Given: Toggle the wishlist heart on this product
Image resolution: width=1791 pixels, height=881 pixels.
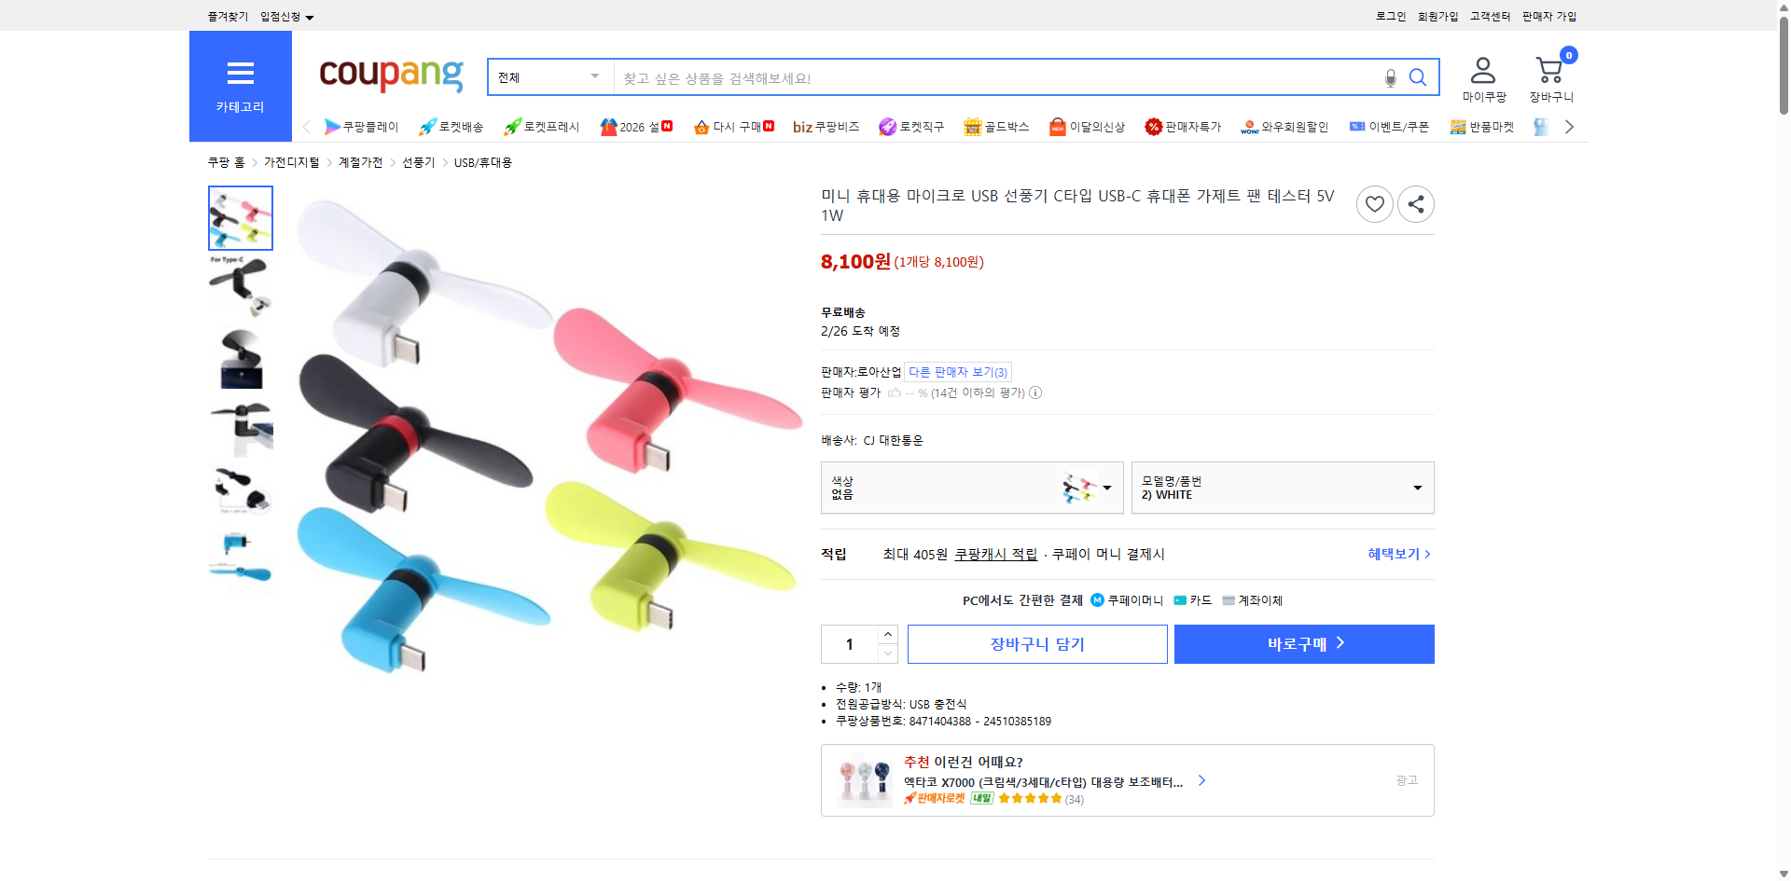Looking at the screenshot, I should pos(1374,203).
